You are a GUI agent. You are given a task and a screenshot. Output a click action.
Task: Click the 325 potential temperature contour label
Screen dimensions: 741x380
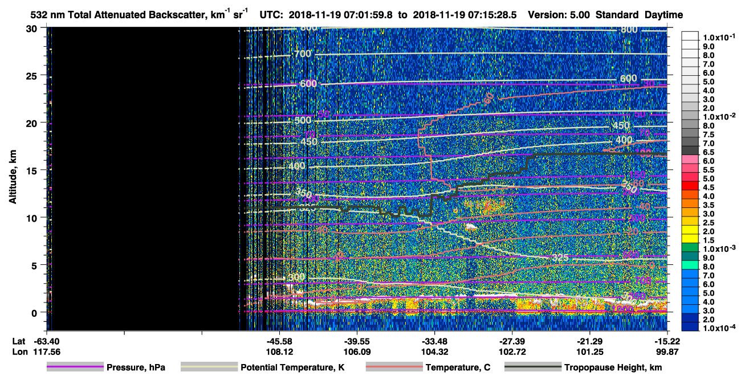[561, 259]
